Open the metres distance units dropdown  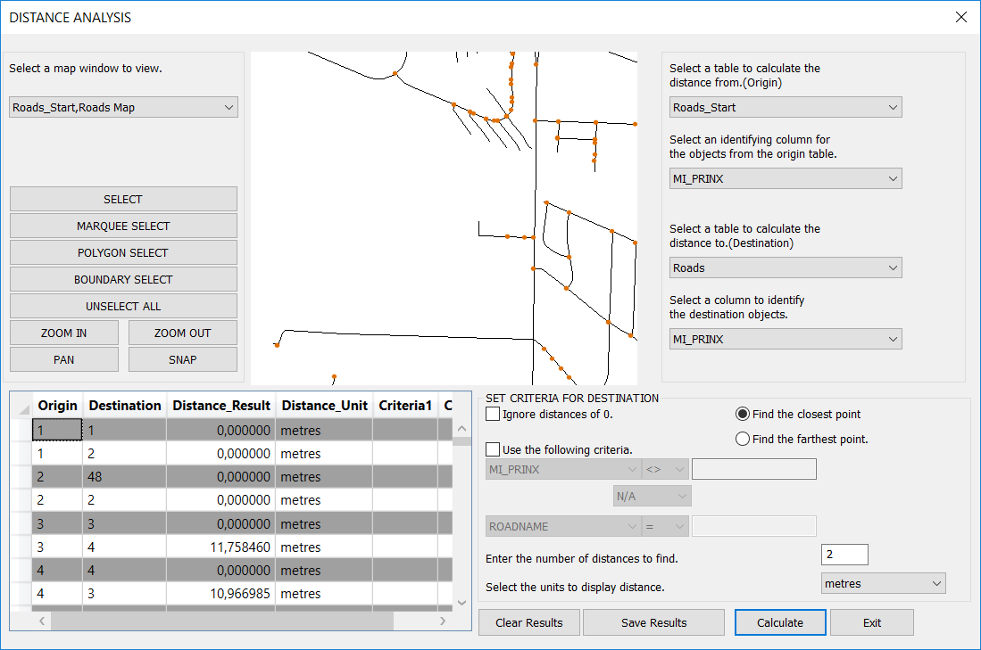883,583
